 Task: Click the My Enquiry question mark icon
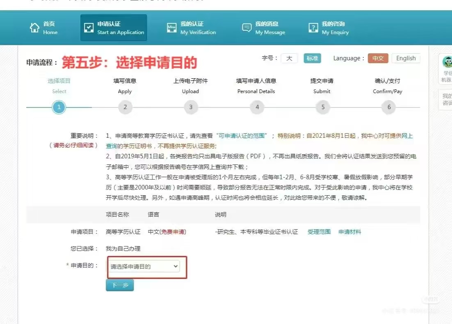(x=313, y=28)
